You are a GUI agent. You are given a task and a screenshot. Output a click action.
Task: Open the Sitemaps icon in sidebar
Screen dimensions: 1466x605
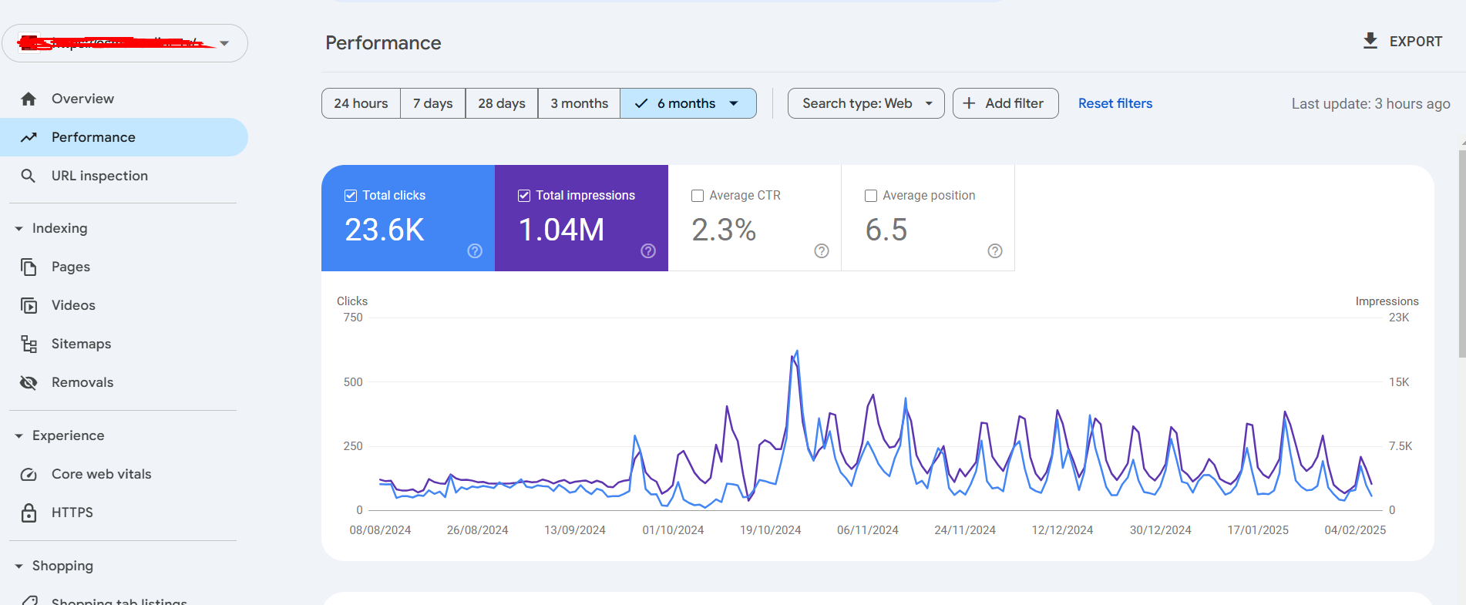point(29,344)
